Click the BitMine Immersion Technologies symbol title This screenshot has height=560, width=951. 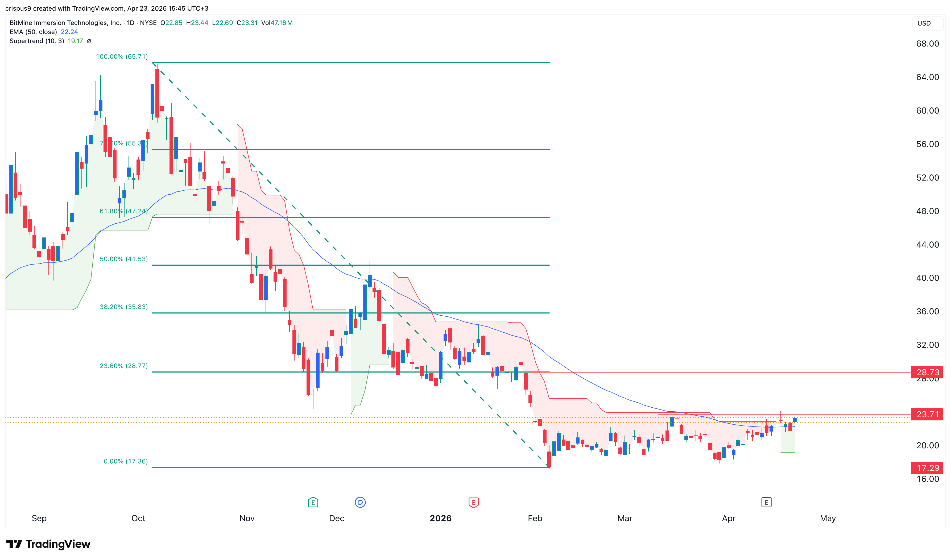point(65,23)
